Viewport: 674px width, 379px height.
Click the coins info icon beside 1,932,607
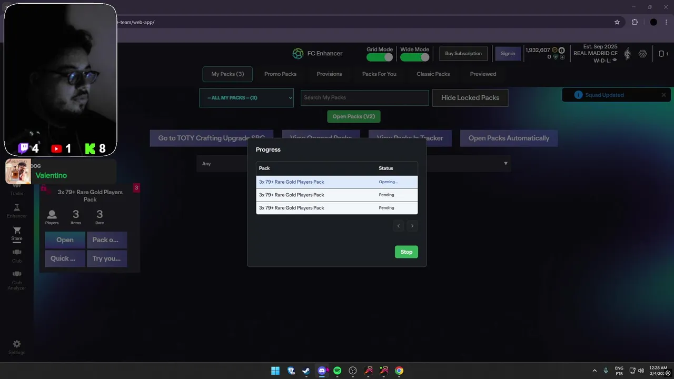pyautogui.click(x=561, y=51)
